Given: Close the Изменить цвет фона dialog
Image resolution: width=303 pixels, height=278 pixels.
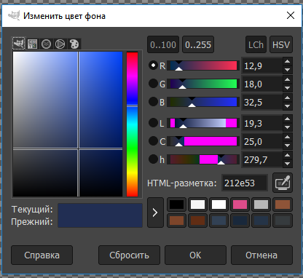Looking at the screenshot, I should (291, 15).
